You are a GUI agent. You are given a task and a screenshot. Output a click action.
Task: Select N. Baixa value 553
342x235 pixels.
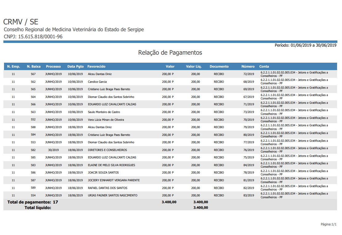coord(33,142)
